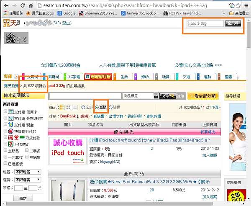Check the 已達底價 checkbox
Viewport: 251px width, 206px height.
coord(5,163)
